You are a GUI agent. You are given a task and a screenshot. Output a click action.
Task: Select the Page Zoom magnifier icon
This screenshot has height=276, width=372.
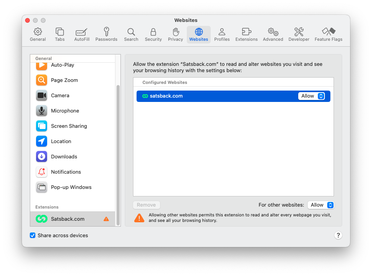(x=42, y=80)
